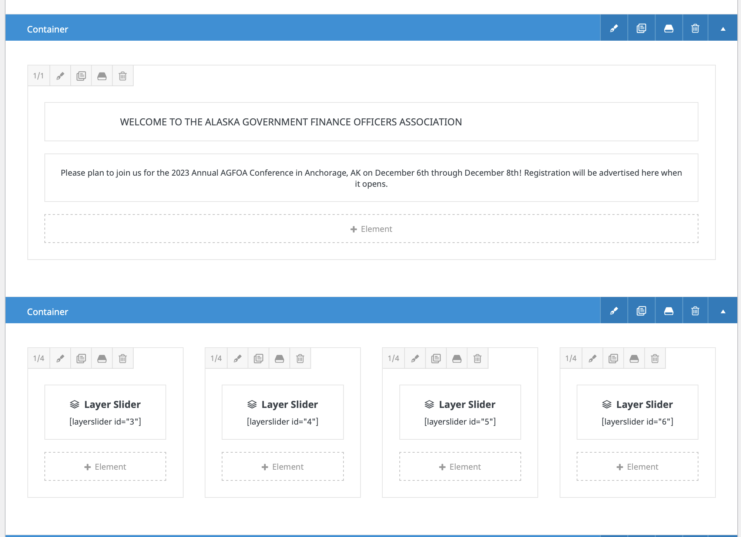The width and height of the screenshot is (741, 537).
Task: Open Layer Slider element with id="6"
Action: click(637, 412)
